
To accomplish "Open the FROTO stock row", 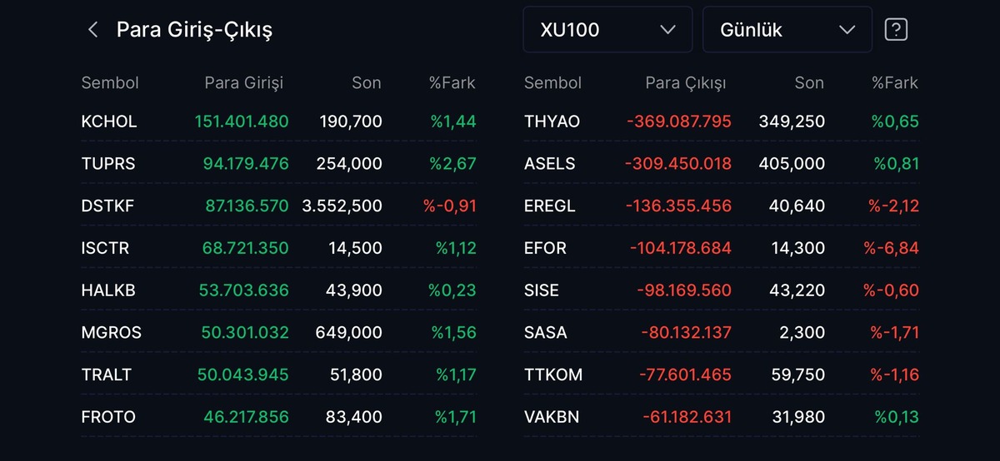I will pyautogui.click(x=278, y=416).
